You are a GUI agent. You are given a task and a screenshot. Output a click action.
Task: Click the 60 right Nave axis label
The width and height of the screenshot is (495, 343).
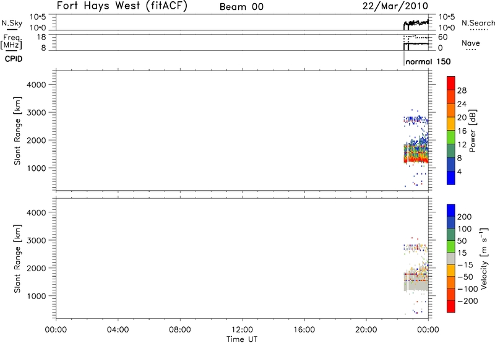pyautogui.click(x=442, y=37)
